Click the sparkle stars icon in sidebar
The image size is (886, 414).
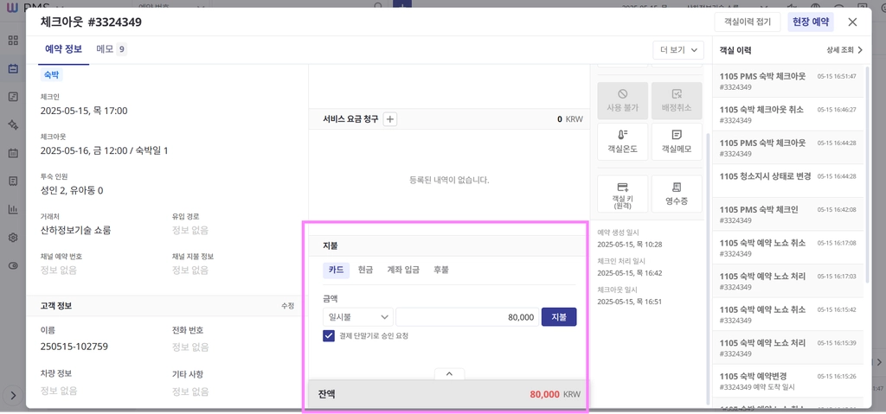click(x=13, y=124)
